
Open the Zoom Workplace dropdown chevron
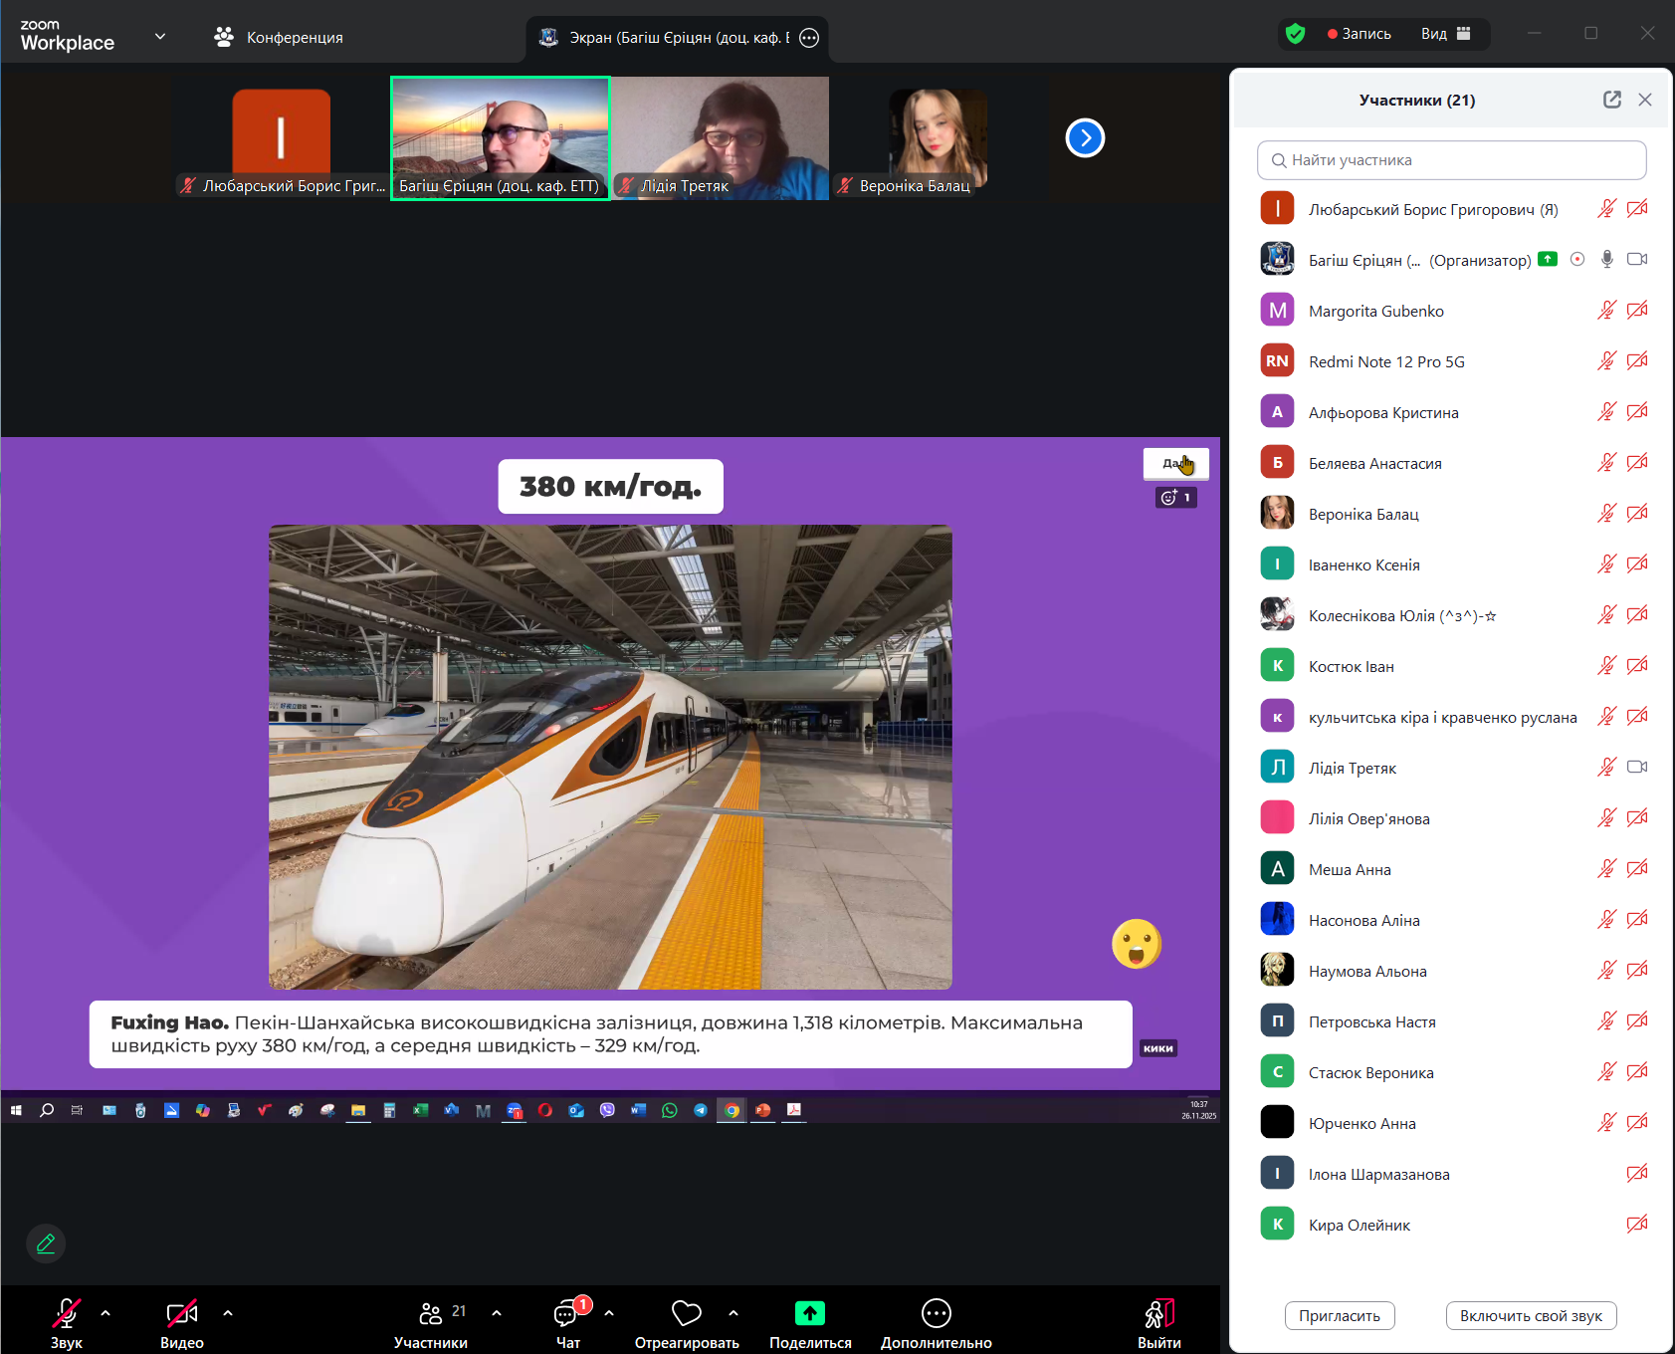click(160, 37)
